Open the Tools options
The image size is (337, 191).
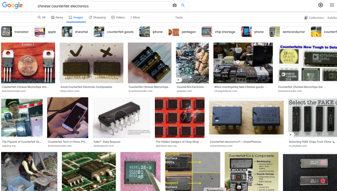179,18
